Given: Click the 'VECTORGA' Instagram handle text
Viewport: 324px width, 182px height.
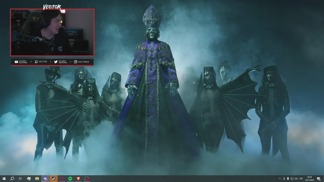Looking at the screenshot, I should click(x=84, y=62).
